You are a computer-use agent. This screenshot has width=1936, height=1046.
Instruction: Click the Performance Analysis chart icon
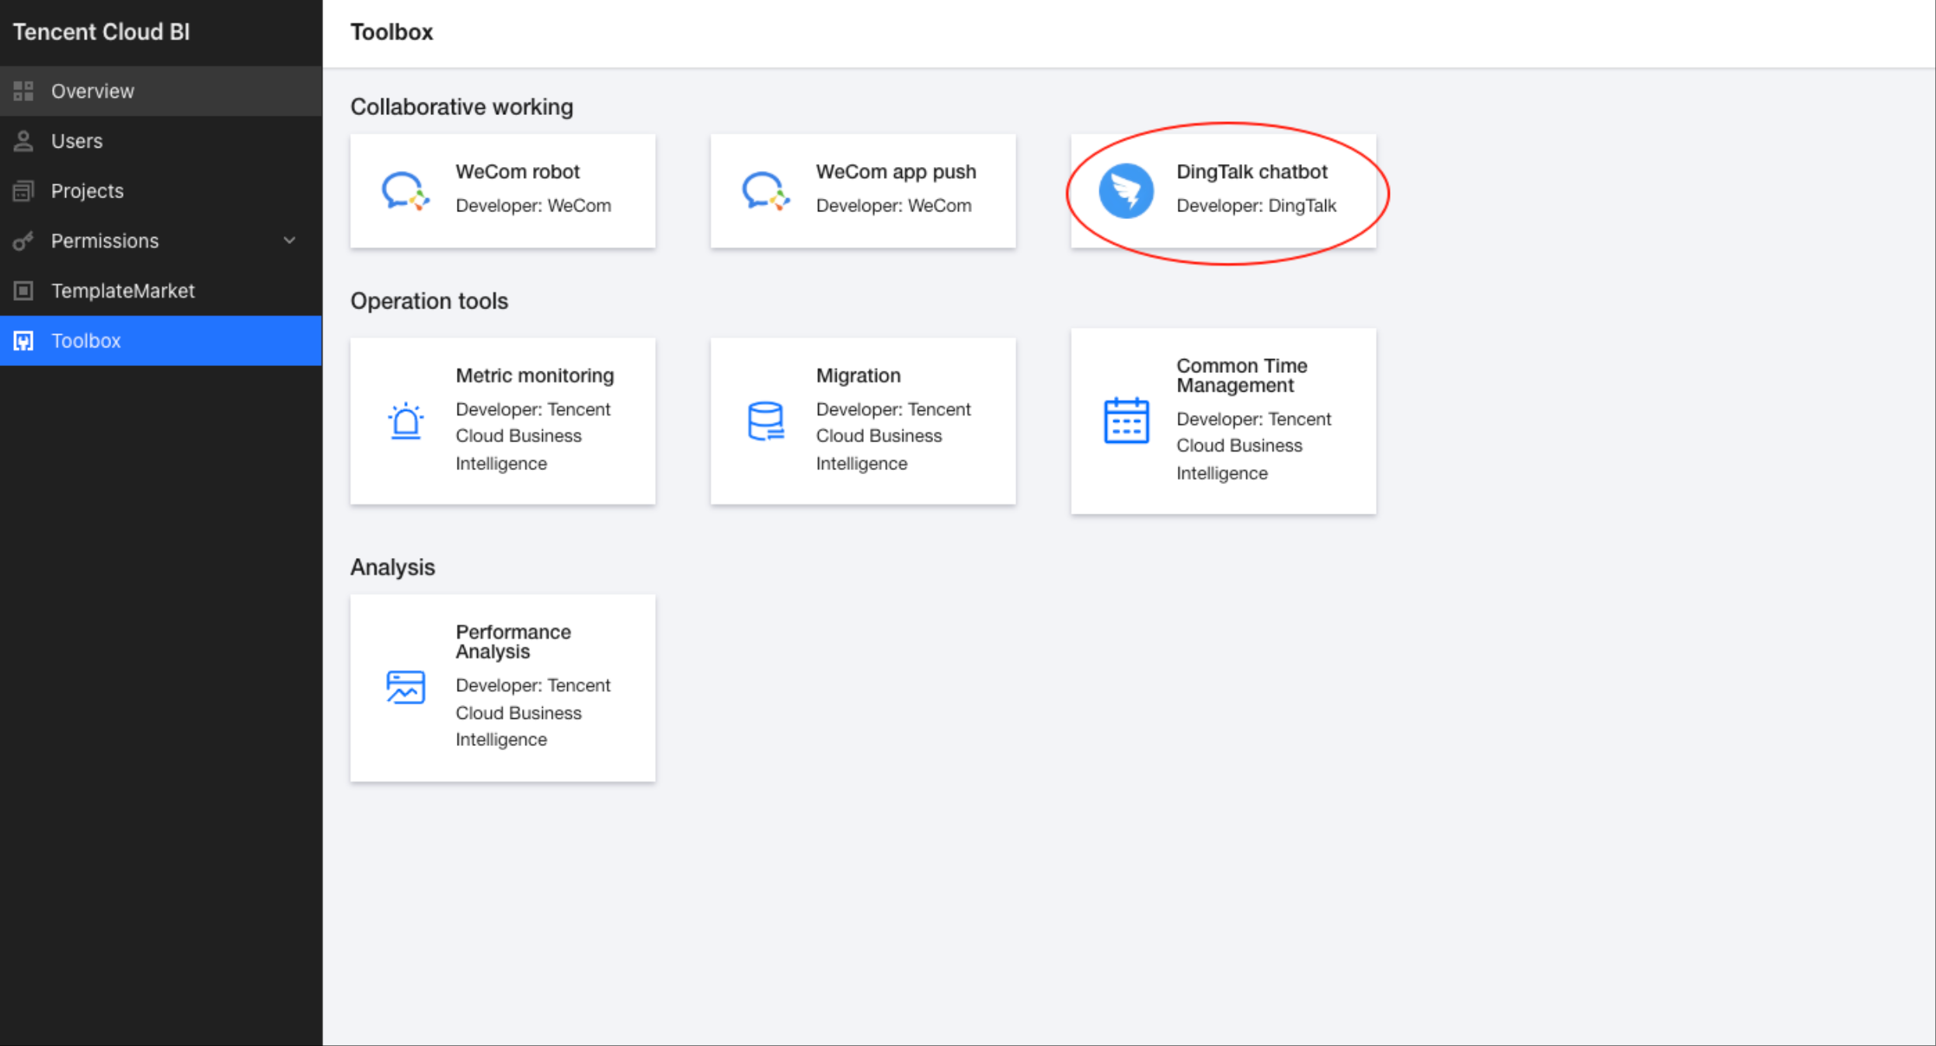(405, 687)
